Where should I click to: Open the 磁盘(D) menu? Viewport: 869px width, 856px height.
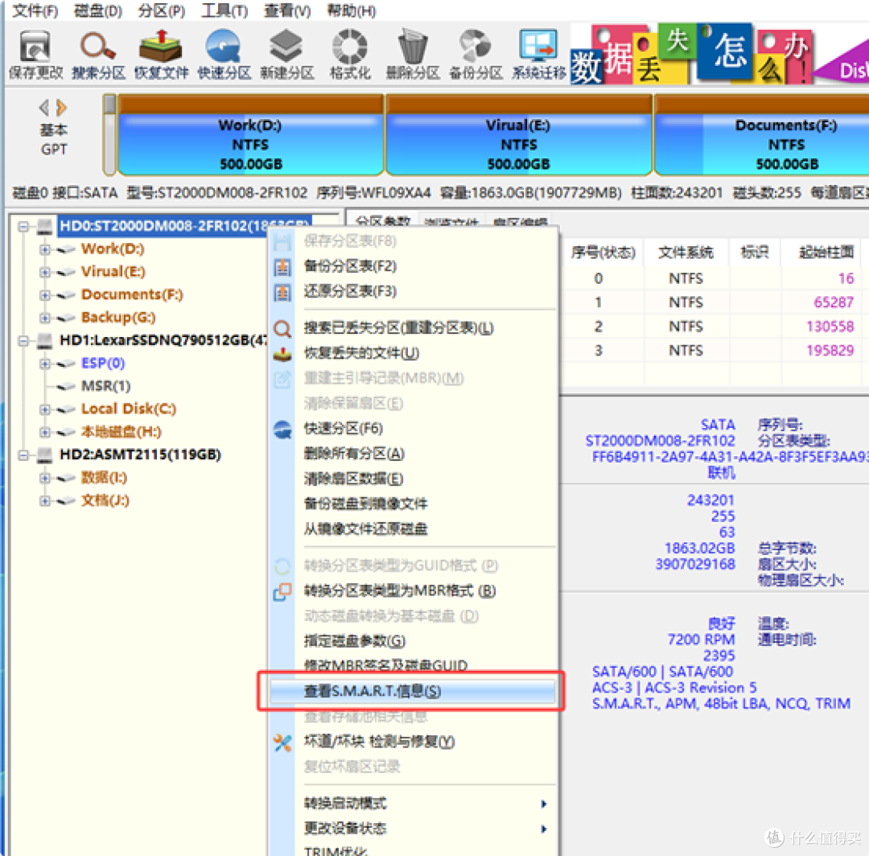tap(98, 10)
